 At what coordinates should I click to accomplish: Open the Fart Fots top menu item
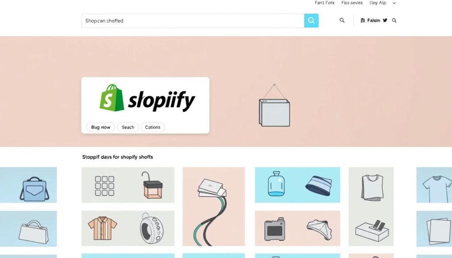[324, 3]
